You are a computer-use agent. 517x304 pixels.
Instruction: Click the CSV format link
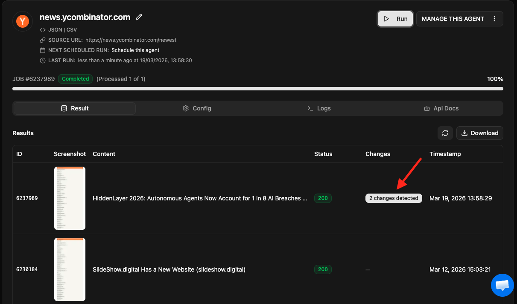pos(71,30)
